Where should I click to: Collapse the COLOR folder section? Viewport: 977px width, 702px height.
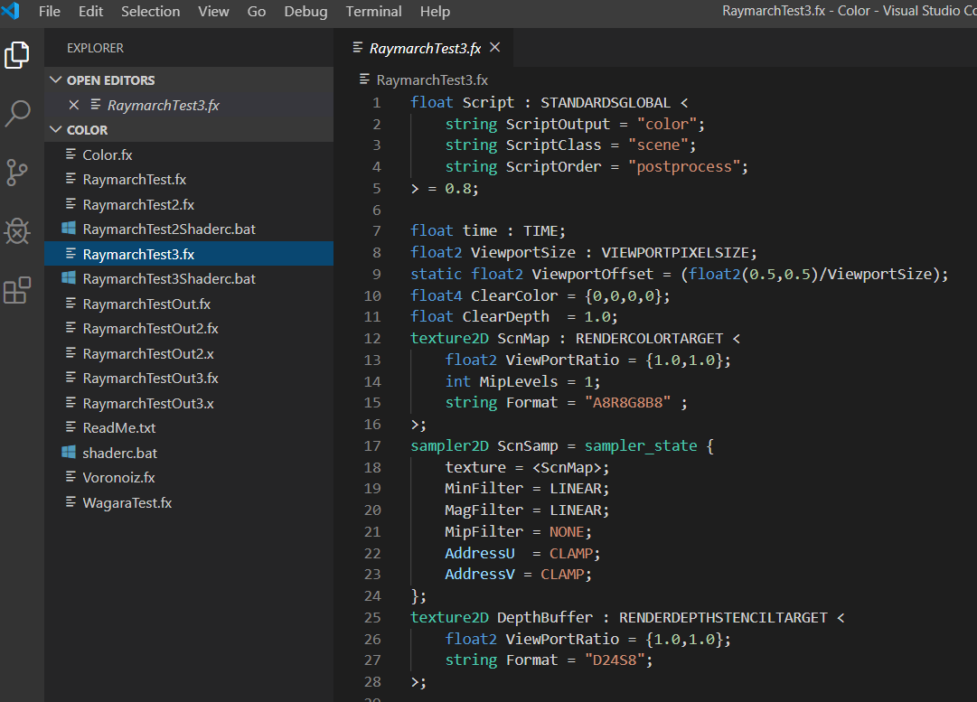[x=56, y=129]
